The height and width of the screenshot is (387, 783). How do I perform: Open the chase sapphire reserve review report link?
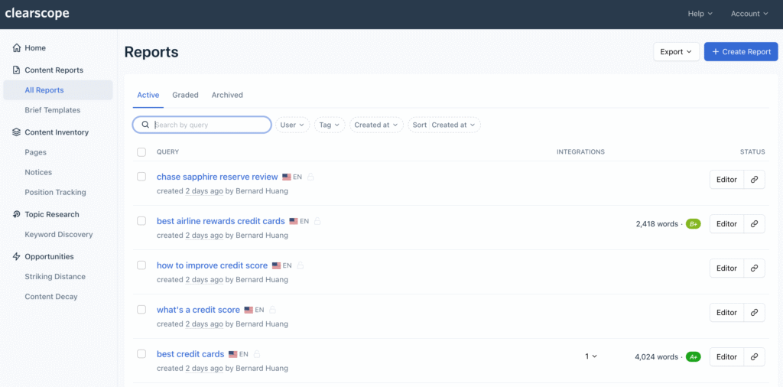[x=217, y=177]
